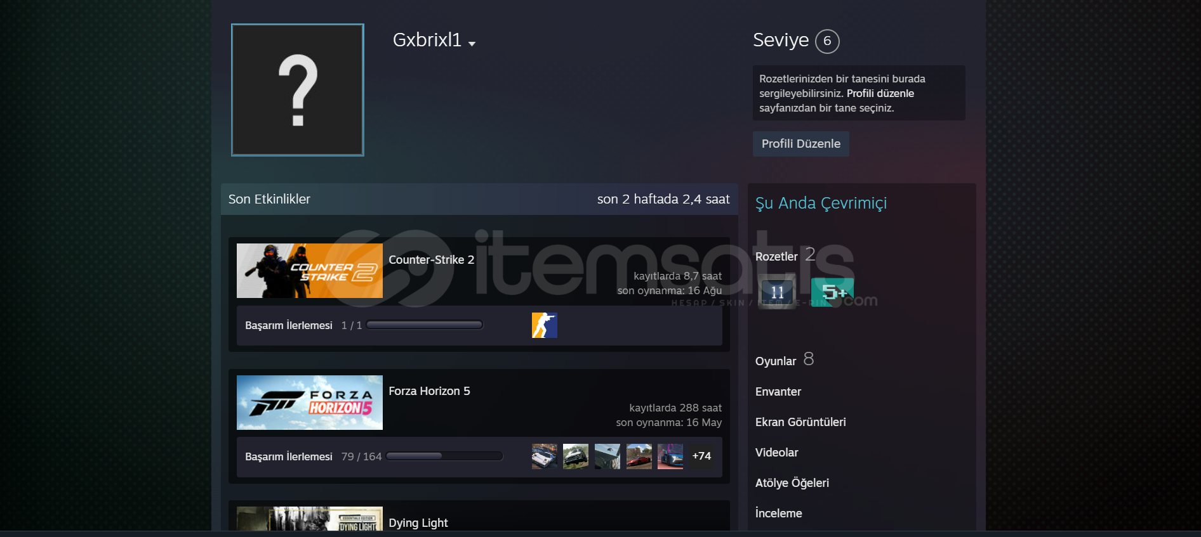Click 'kayıtlarda 288 saat' text
This screenshot has height=537, width=1201.
(x=675, y=408)
